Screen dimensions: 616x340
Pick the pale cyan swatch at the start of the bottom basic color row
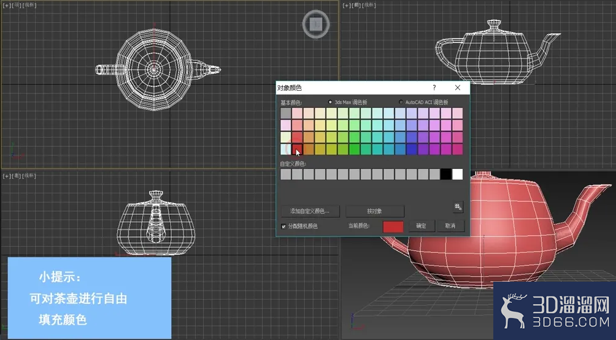point(286,149)
